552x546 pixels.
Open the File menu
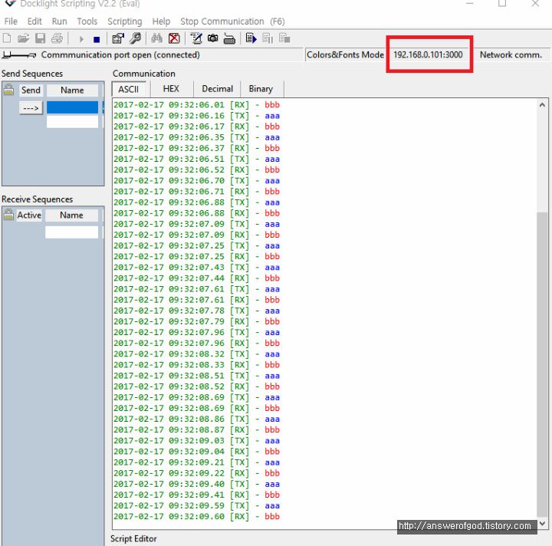(11, 21)
